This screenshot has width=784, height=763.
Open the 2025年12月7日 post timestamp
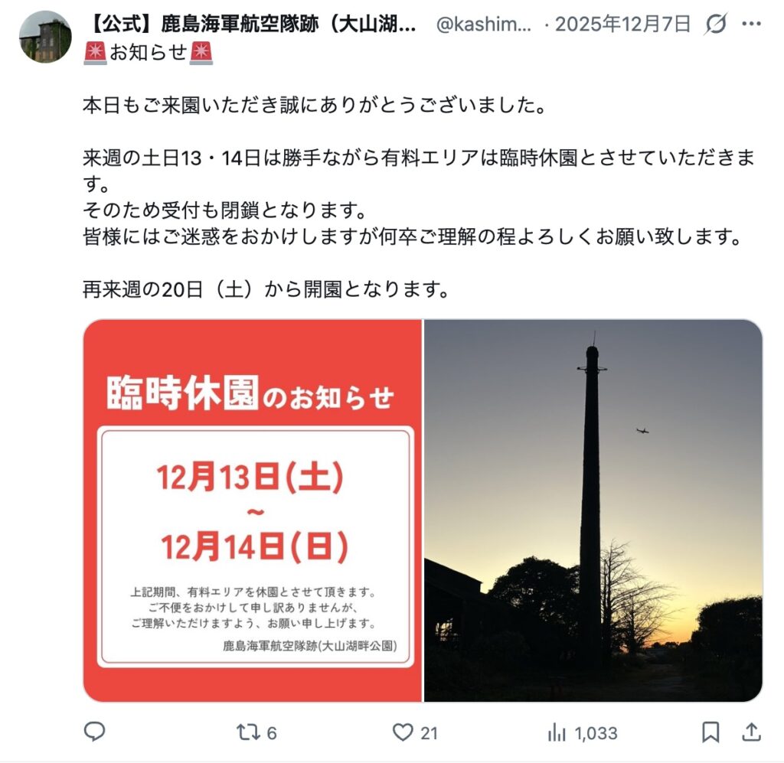622,24
